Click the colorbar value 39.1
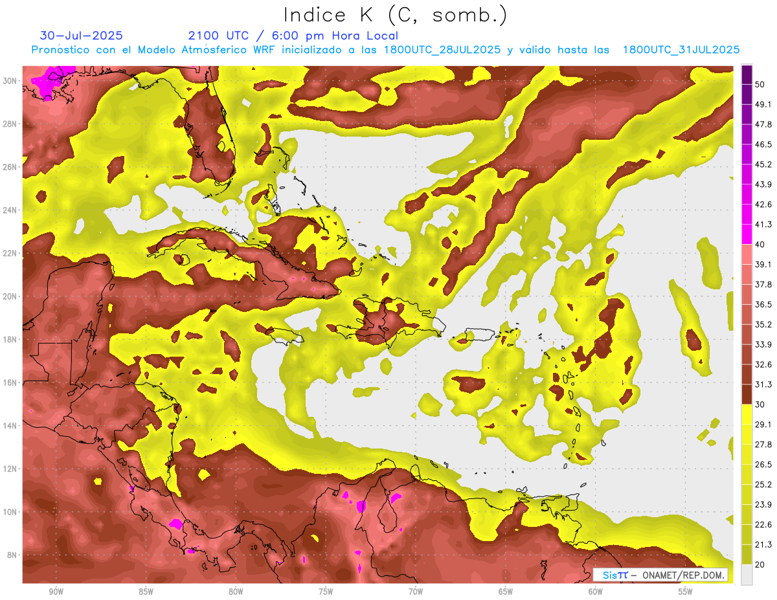This screenshot has height=600, width=777. (x=763, y=264)
